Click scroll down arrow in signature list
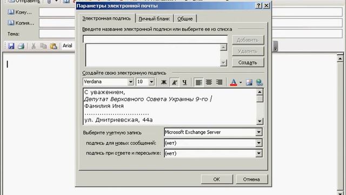Screen dimensions: 346x195 223,63
